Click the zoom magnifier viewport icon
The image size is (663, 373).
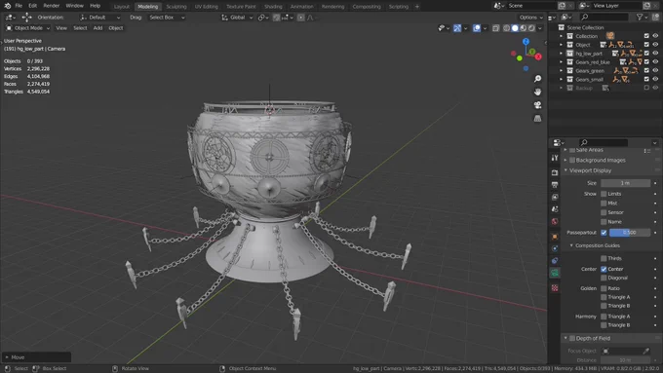click(x=537, y=79)
